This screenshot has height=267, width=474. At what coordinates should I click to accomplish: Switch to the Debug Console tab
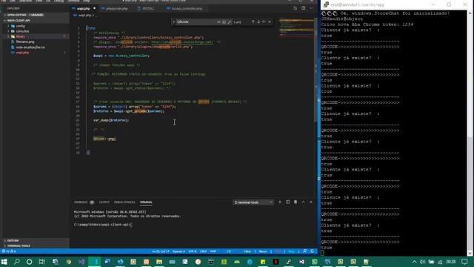[124, 202]
